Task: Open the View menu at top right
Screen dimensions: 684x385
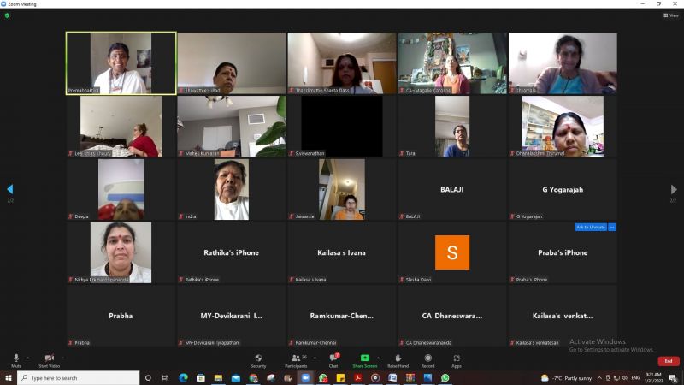Action: [670, 15]
